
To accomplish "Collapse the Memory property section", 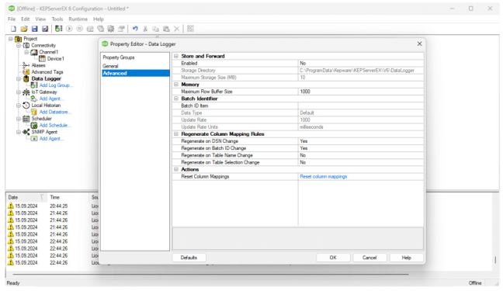I will pyautogui.click(x=175, y=85).
